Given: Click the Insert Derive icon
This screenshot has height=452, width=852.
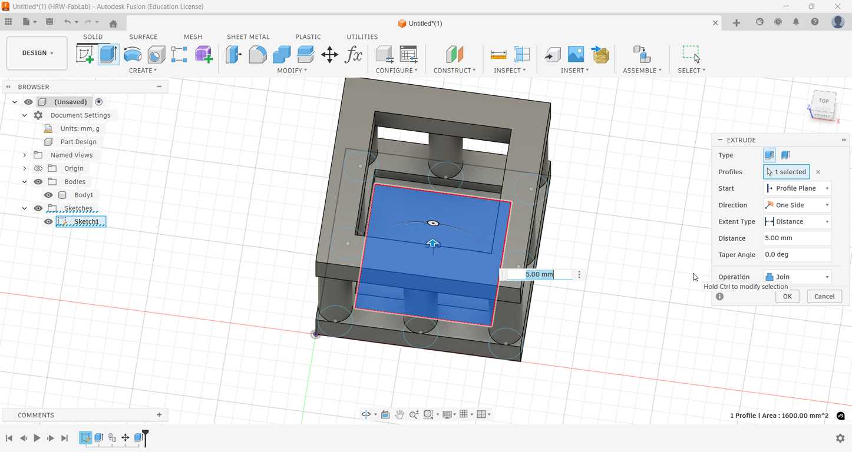Looking at the screenshot, I should (552, 55).
